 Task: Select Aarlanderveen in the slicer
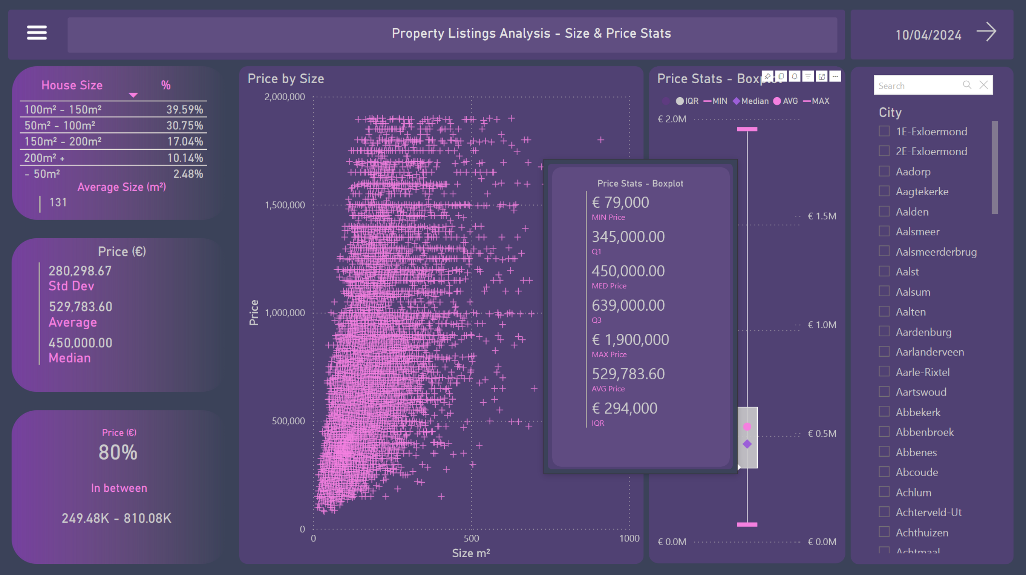884,352
